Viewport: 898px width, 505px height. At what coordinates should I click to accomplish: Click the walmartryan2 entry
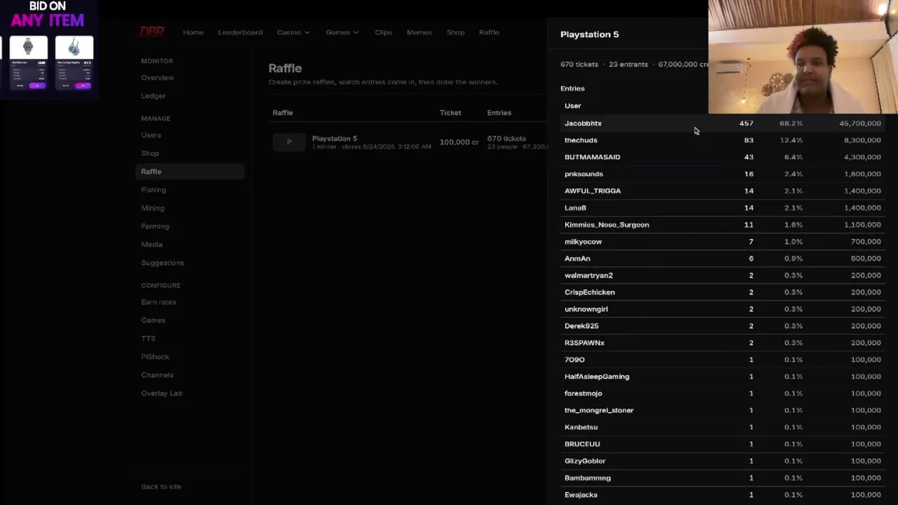723,275
